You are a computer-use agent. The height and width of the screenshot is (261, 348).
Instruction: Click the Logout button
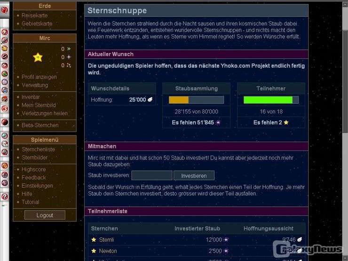tap(45, 215)
